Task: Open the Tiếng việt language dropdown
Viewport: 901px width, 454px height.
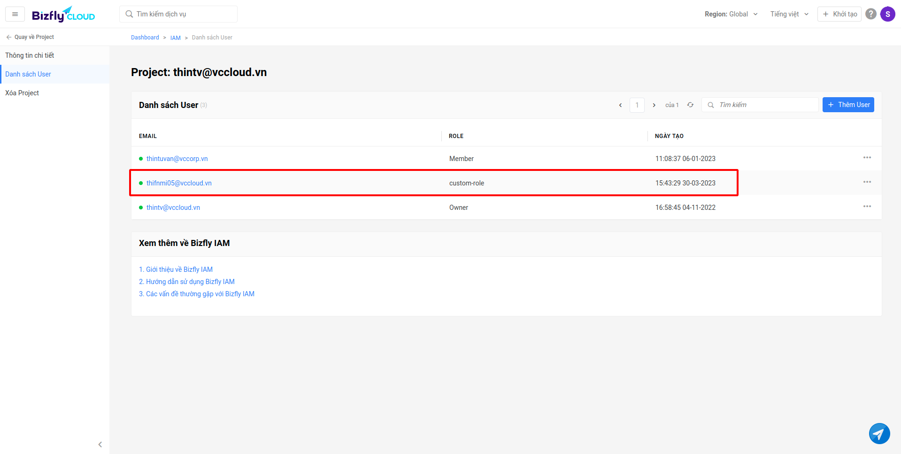Action: pyautogui.click(x=789, y=14)
